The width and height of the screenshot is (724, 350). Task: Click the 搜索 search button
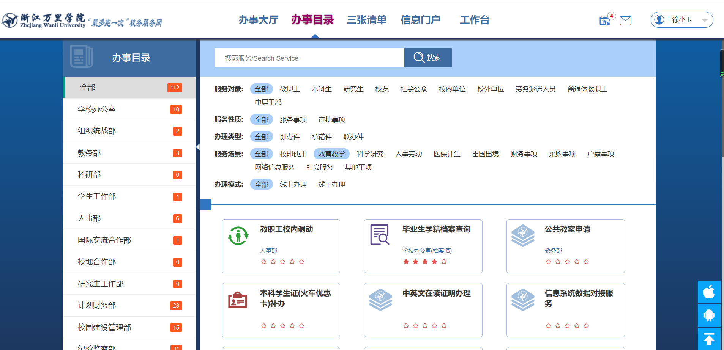coord(428,58)
